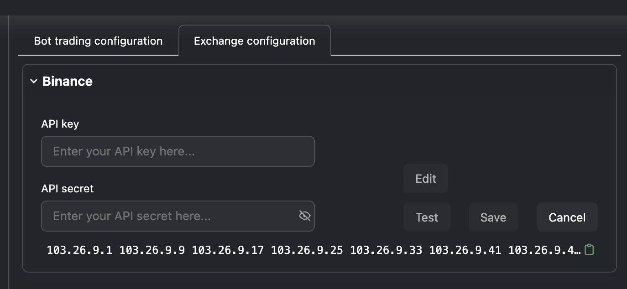Click the API key label
The width and height of the screenshot is (627, 289).
tap(60, 124)
